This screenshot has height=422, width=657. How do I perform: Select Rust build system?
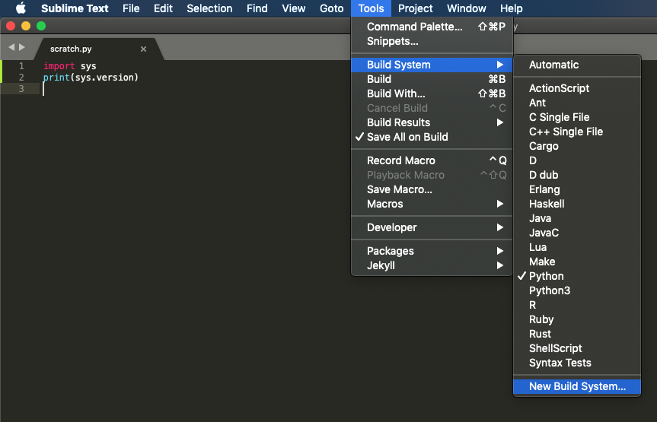[577, 334]
